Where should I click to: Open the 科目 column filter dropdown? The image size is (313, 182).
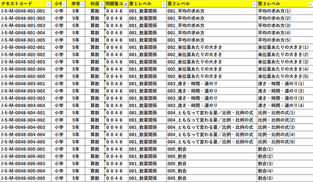point(102,4)
